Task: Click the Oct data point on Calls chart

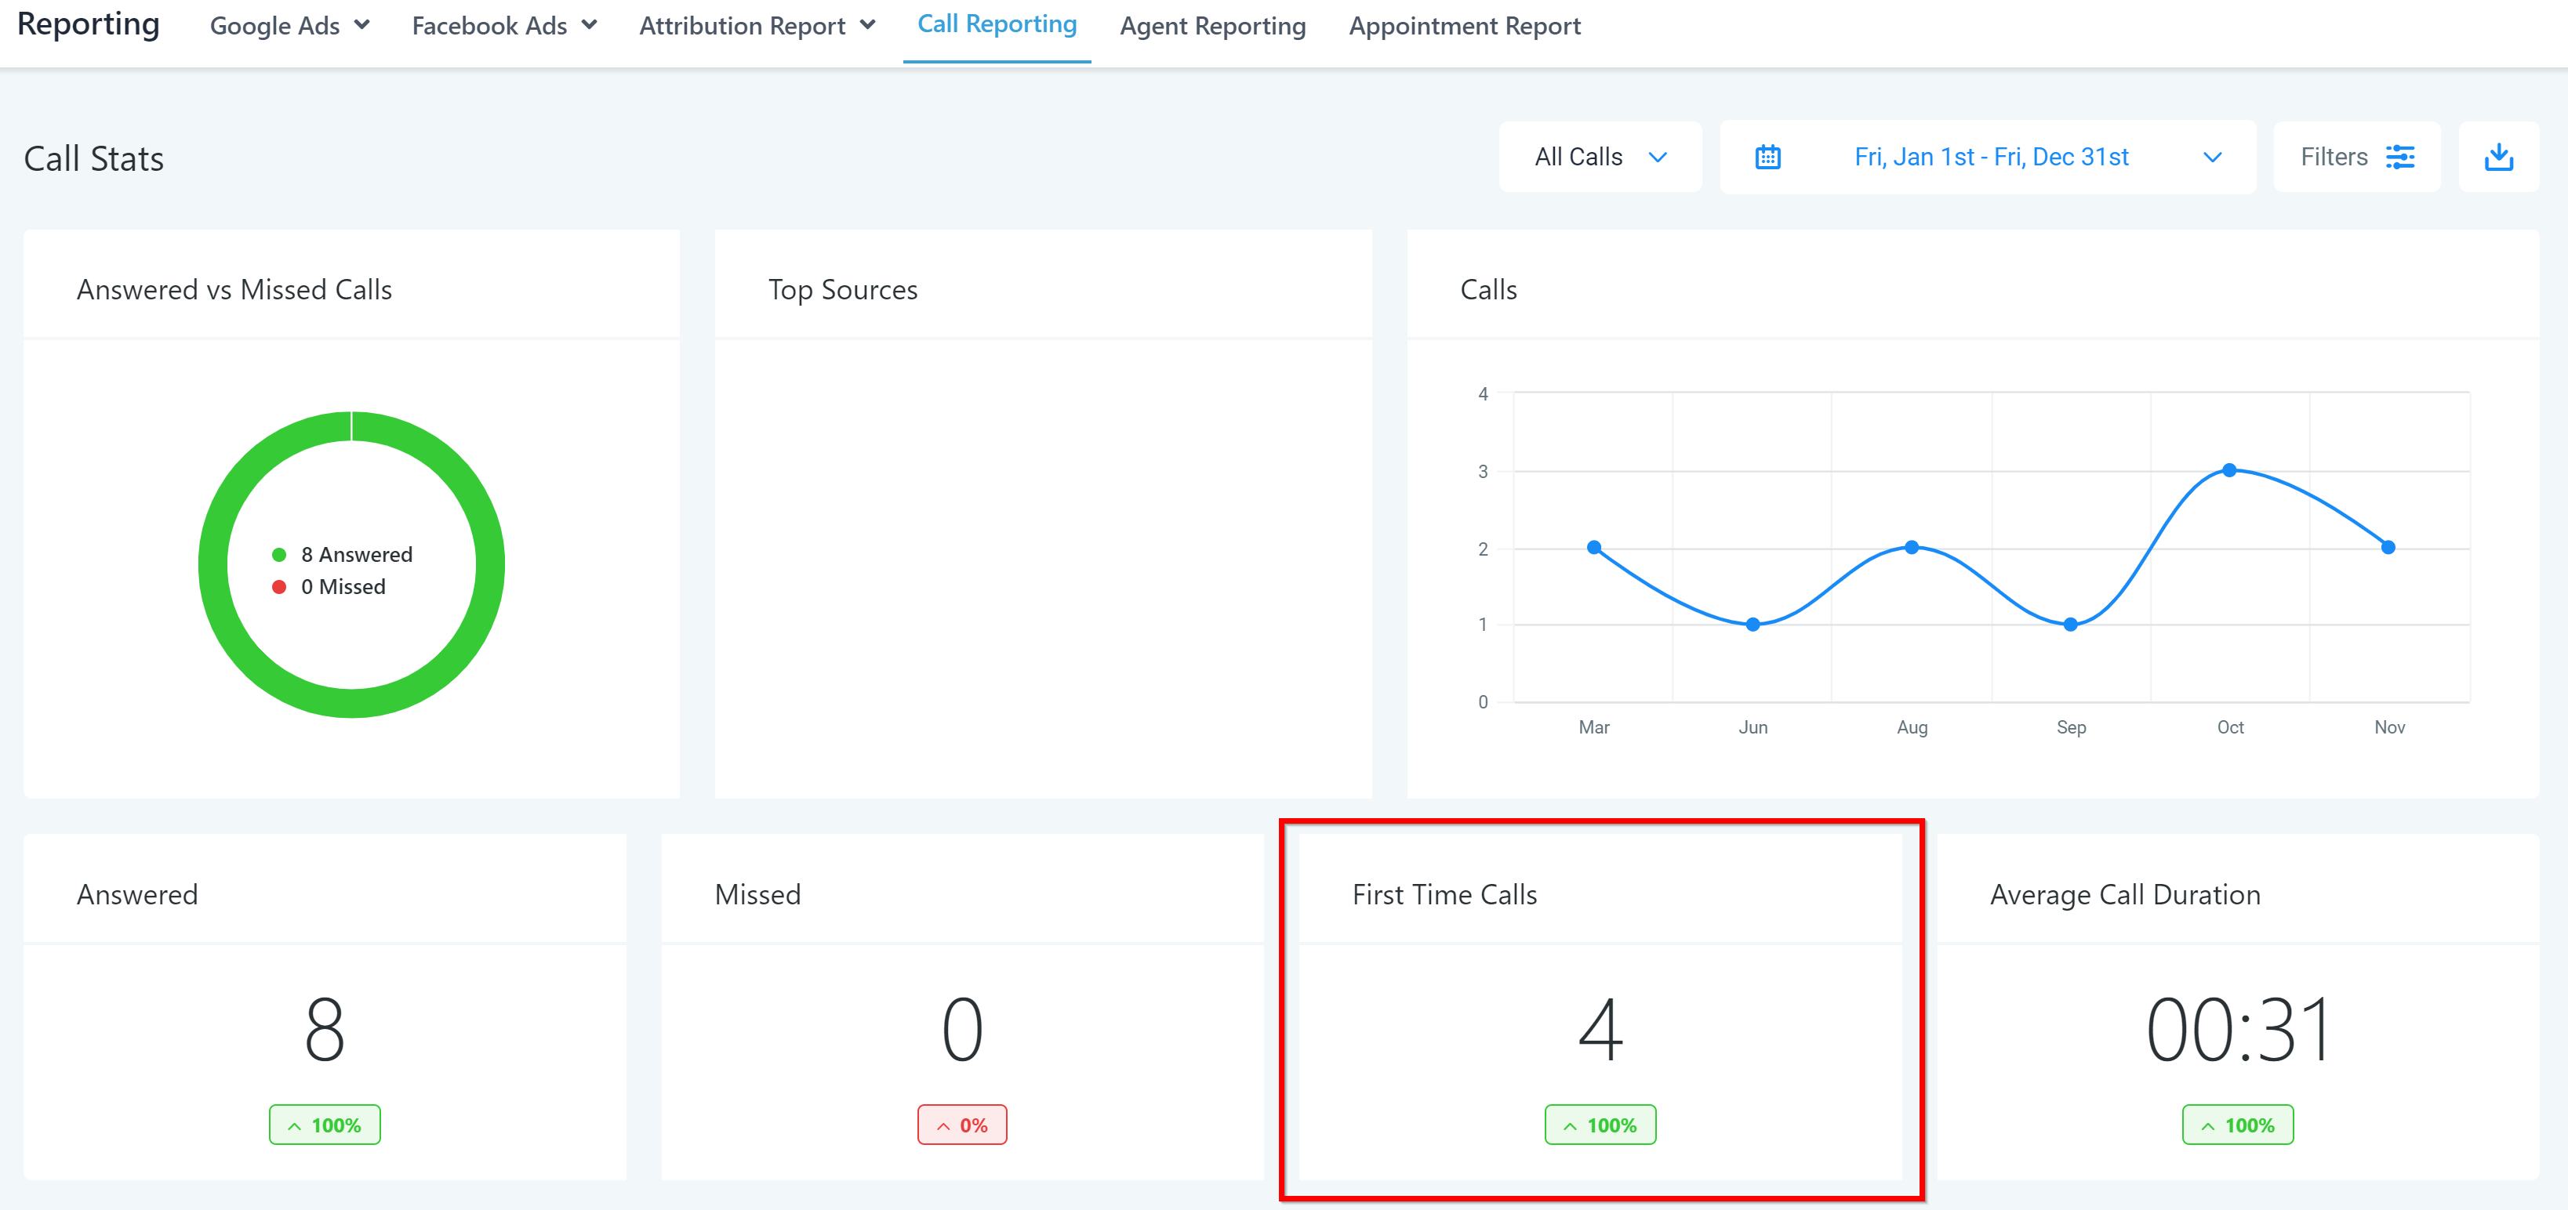Action: (2230, 470)
